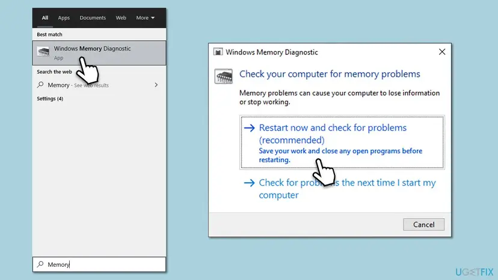Open Windows Memory Diagnostic app result
The height and width of the screenshot is (280, 498).
99,53
